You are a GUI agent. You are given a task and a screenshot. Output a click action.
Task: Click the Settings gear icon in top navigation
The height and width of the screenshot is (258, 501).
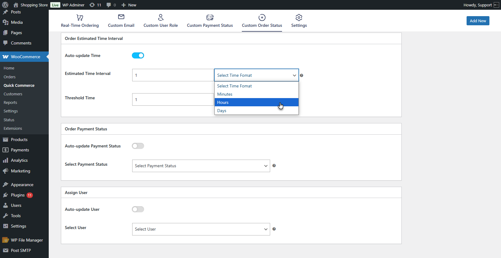pyautogui.click(x=299, y=17)
